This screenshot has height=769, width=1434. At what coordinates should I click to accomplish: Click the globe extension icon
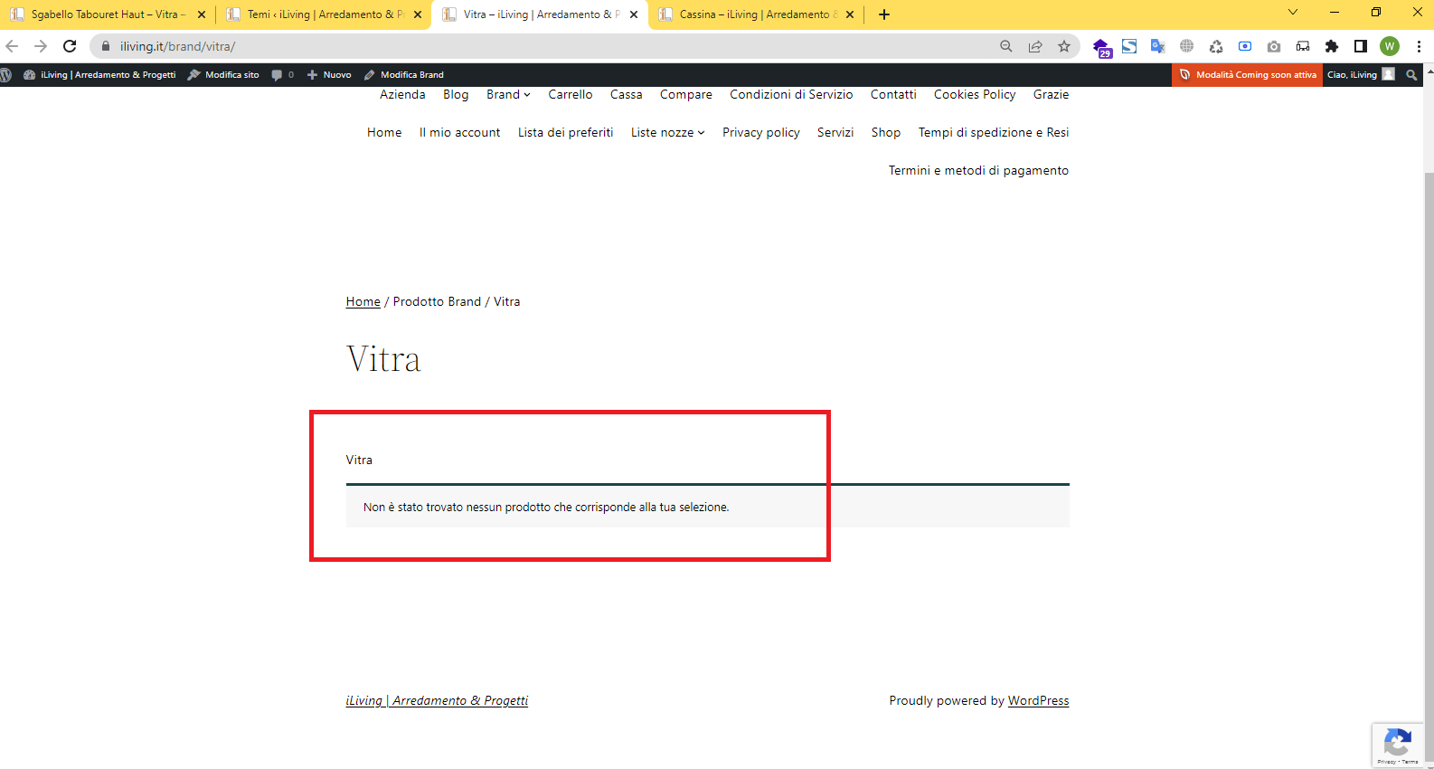tap(1186, 46)
